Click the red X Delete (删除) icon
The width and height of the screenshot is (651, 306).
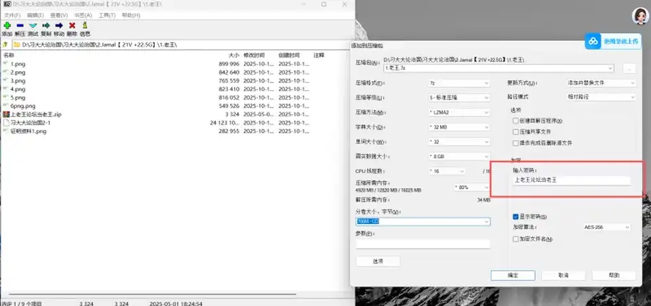72,26
